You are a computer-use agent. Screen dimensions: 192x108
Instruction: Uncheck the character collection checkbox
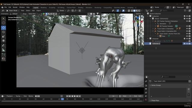pyautogui.click(x=184, y=39)
